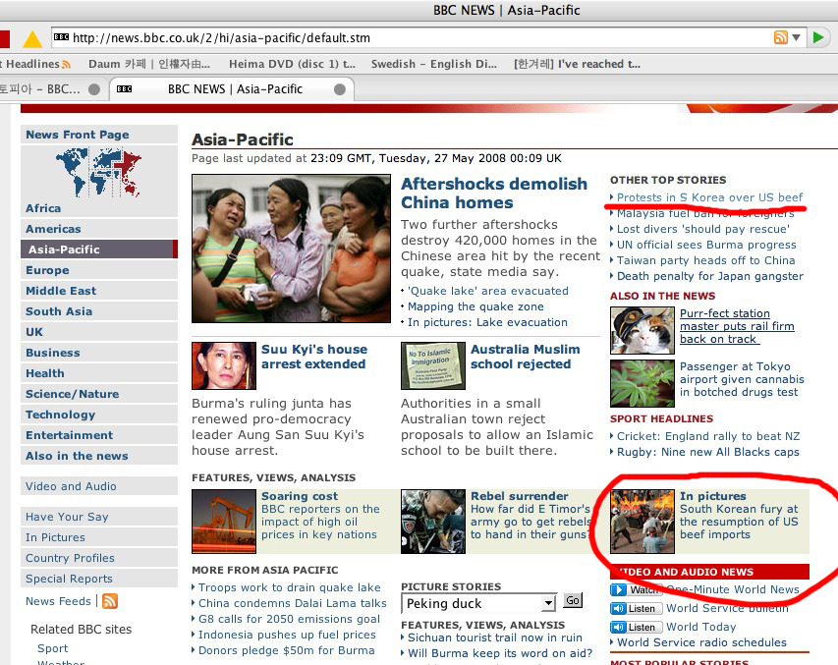Click the cat in station master hat thumbnail
Viewport: 838px width, 665px height.
pyautogui.click(x=642, y=330)
